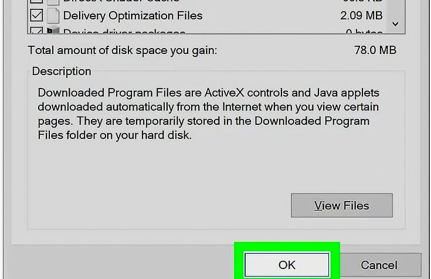
Task: Select the DirectX Shader Cache list entry
Action: tap(208, 2)
